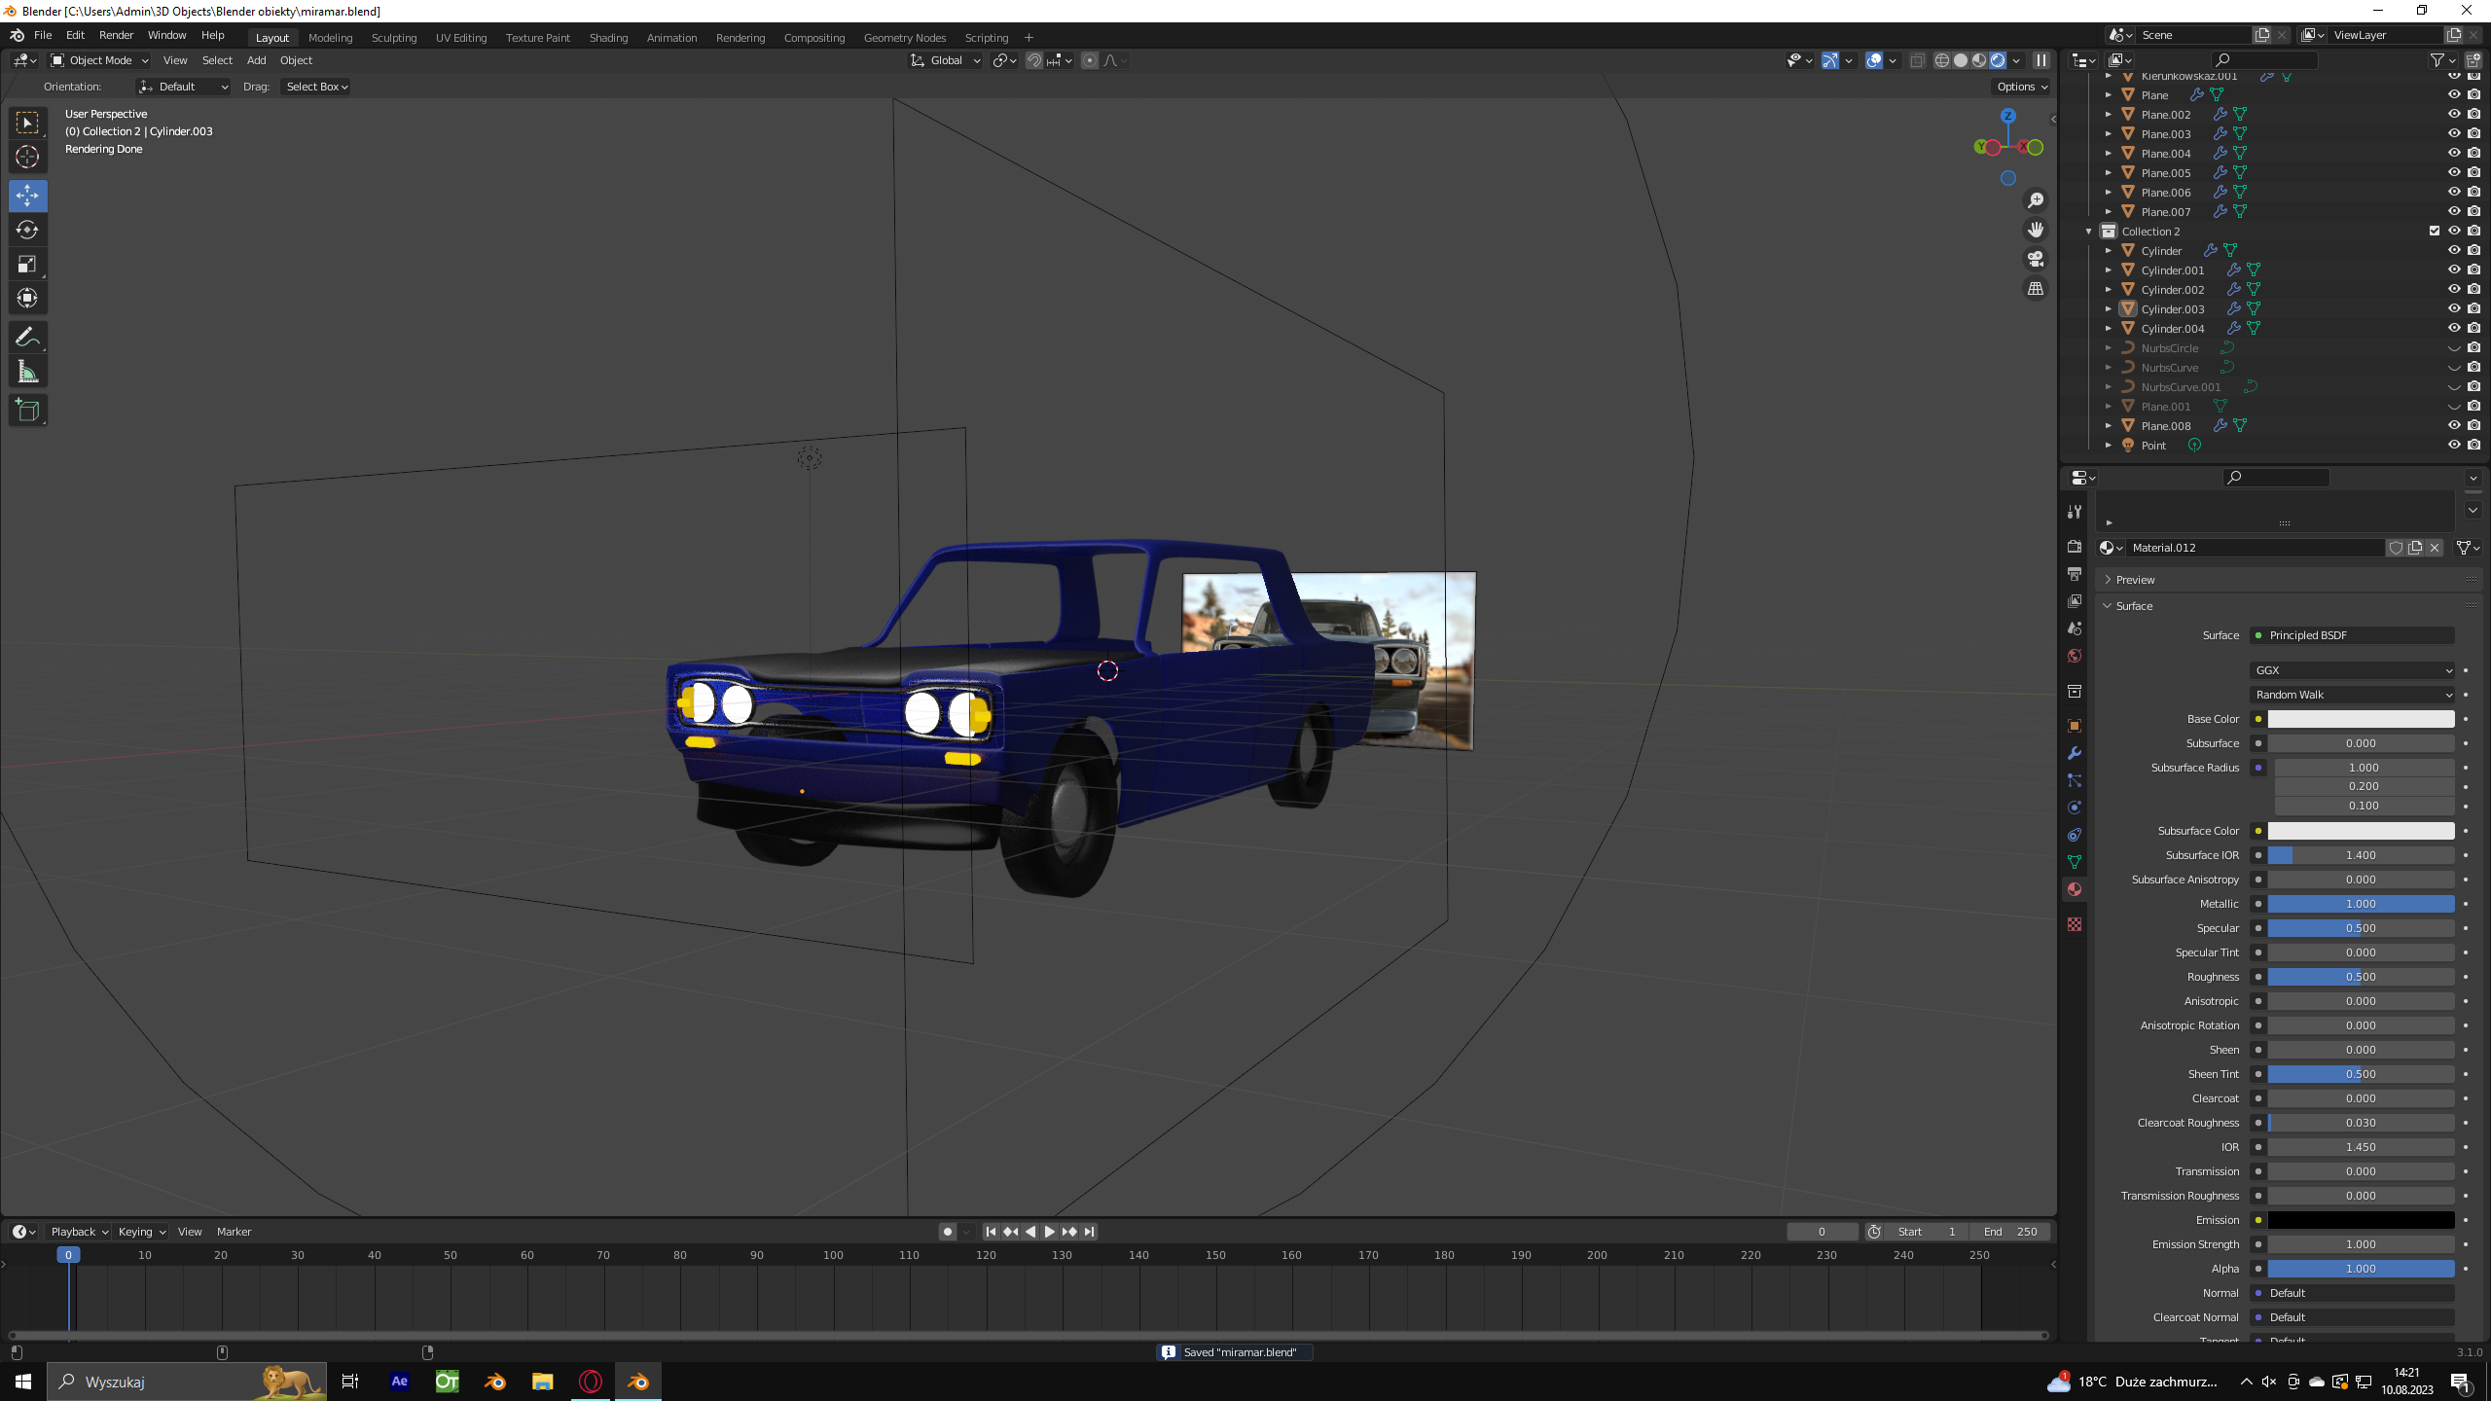Click the Z axis on navigation gizmo
Viewport: 2491px width, 1401px height.
click(x=2007, y=116)
